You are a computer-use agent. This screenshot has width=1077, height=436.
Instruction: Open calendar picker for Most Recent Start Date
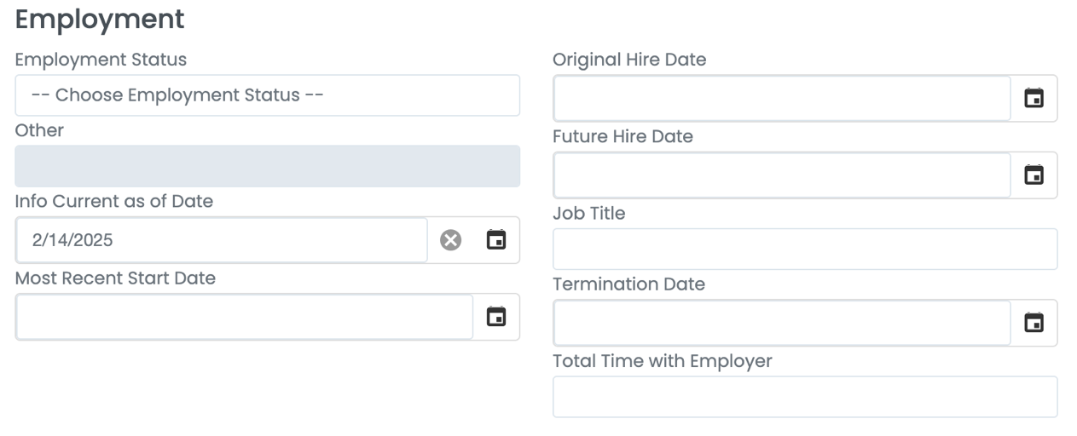coord(495,317)
